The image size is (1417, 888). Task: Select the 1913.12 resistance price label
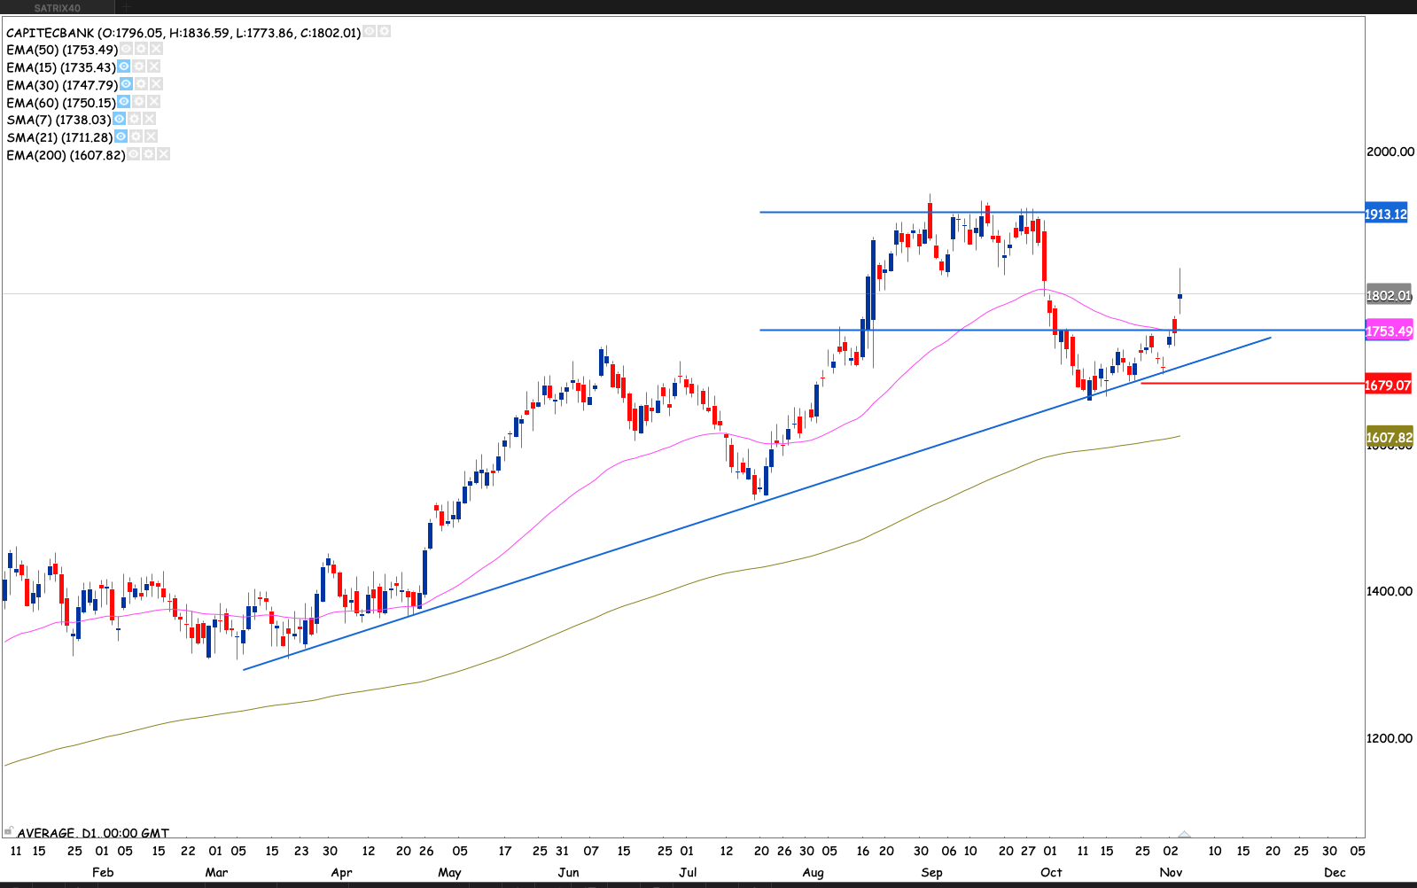[1386, 214]
